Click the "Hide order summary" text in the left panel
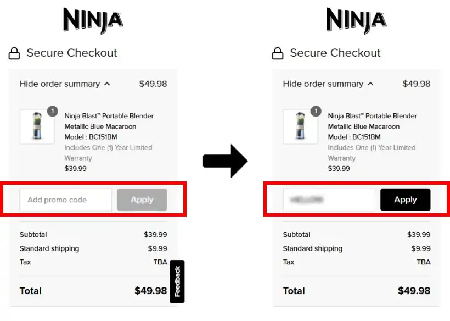 pos(59,84)
